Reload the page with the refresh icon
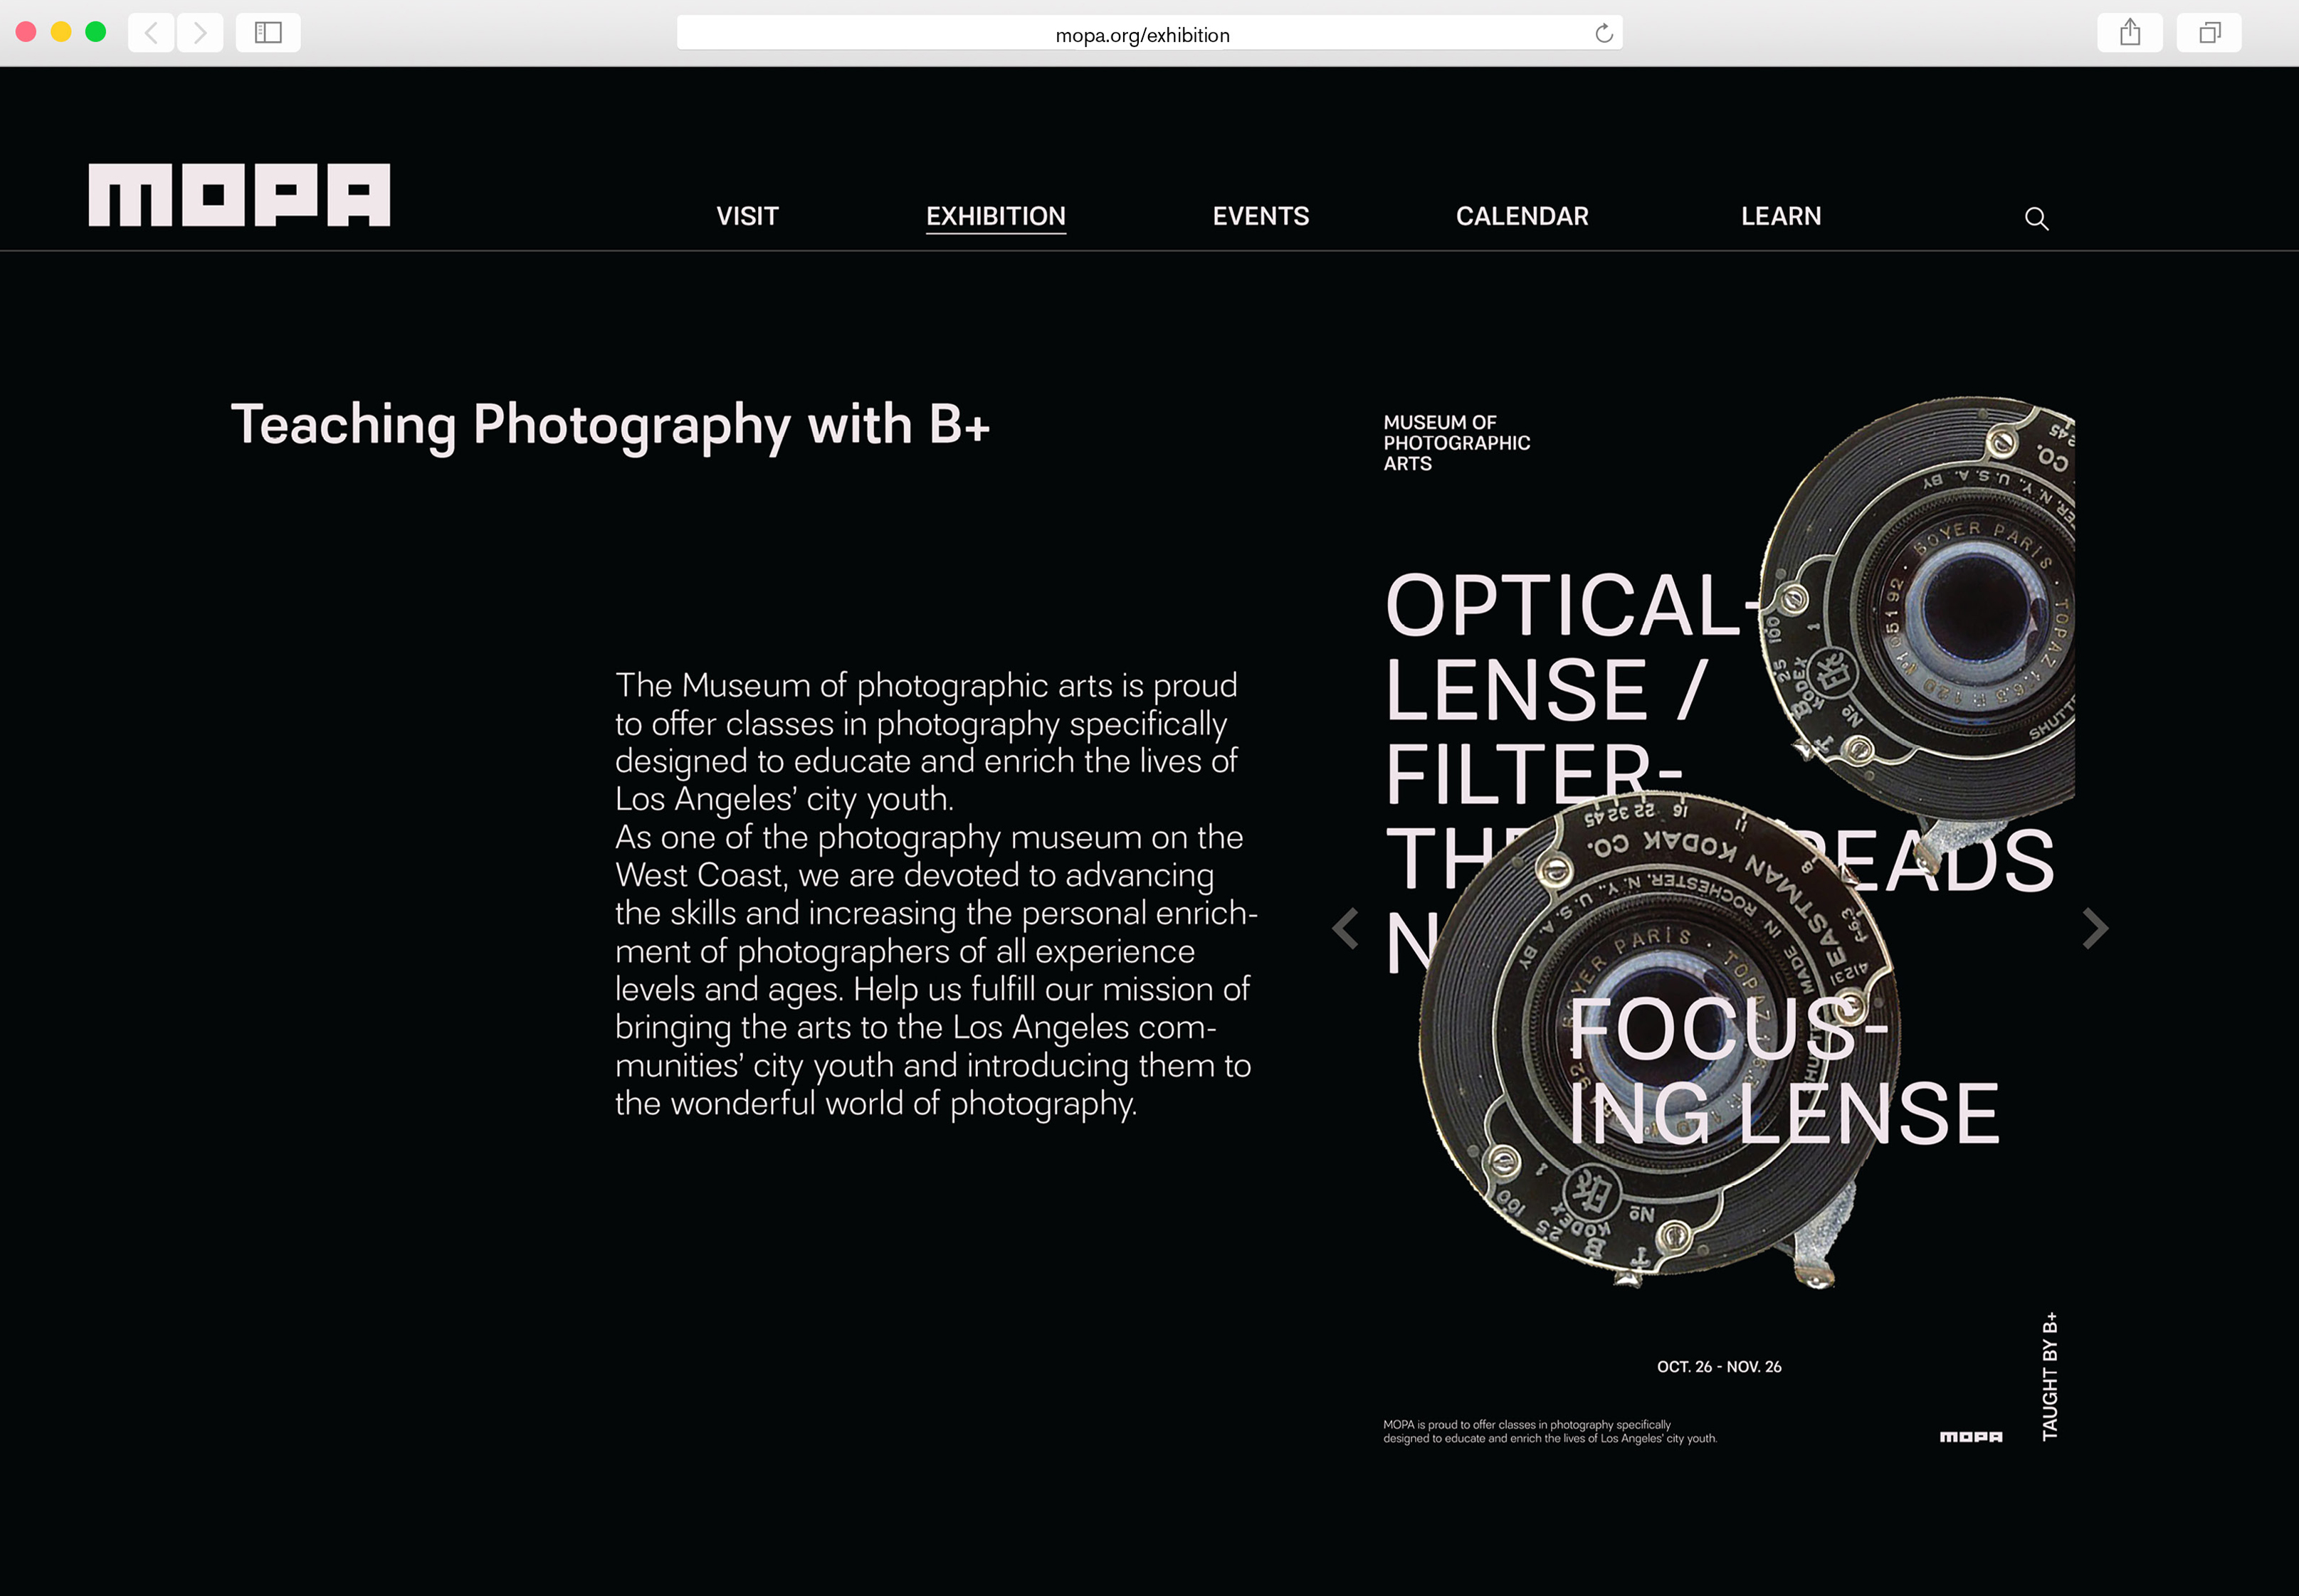Screen dimensions: 2299x1596 pos(1603,34)
